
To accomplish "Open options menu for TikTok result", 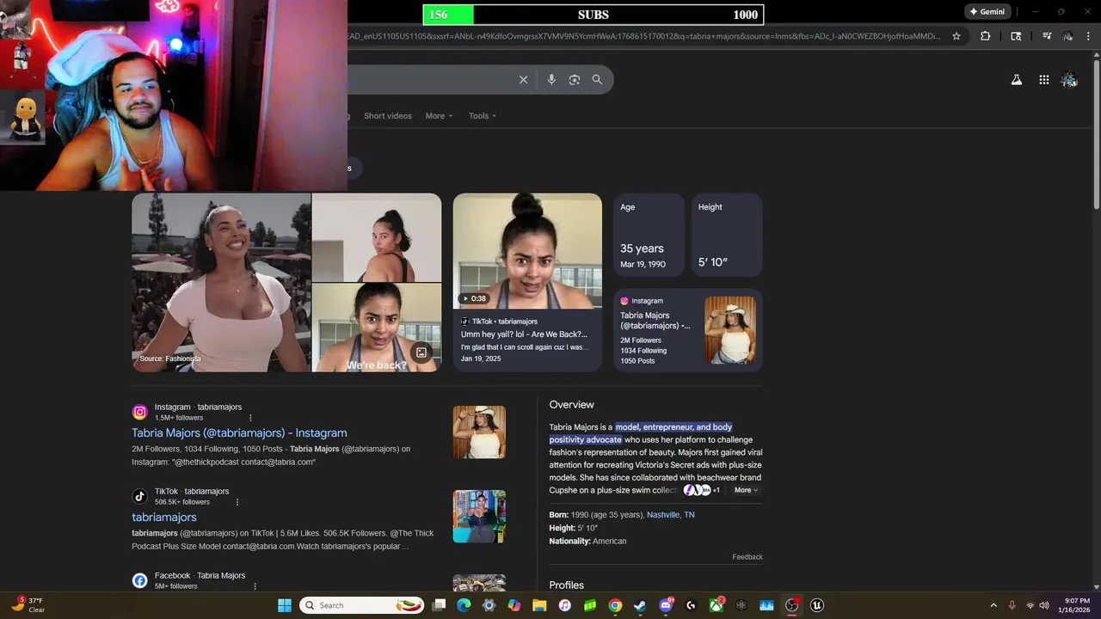I will [237, 502].
